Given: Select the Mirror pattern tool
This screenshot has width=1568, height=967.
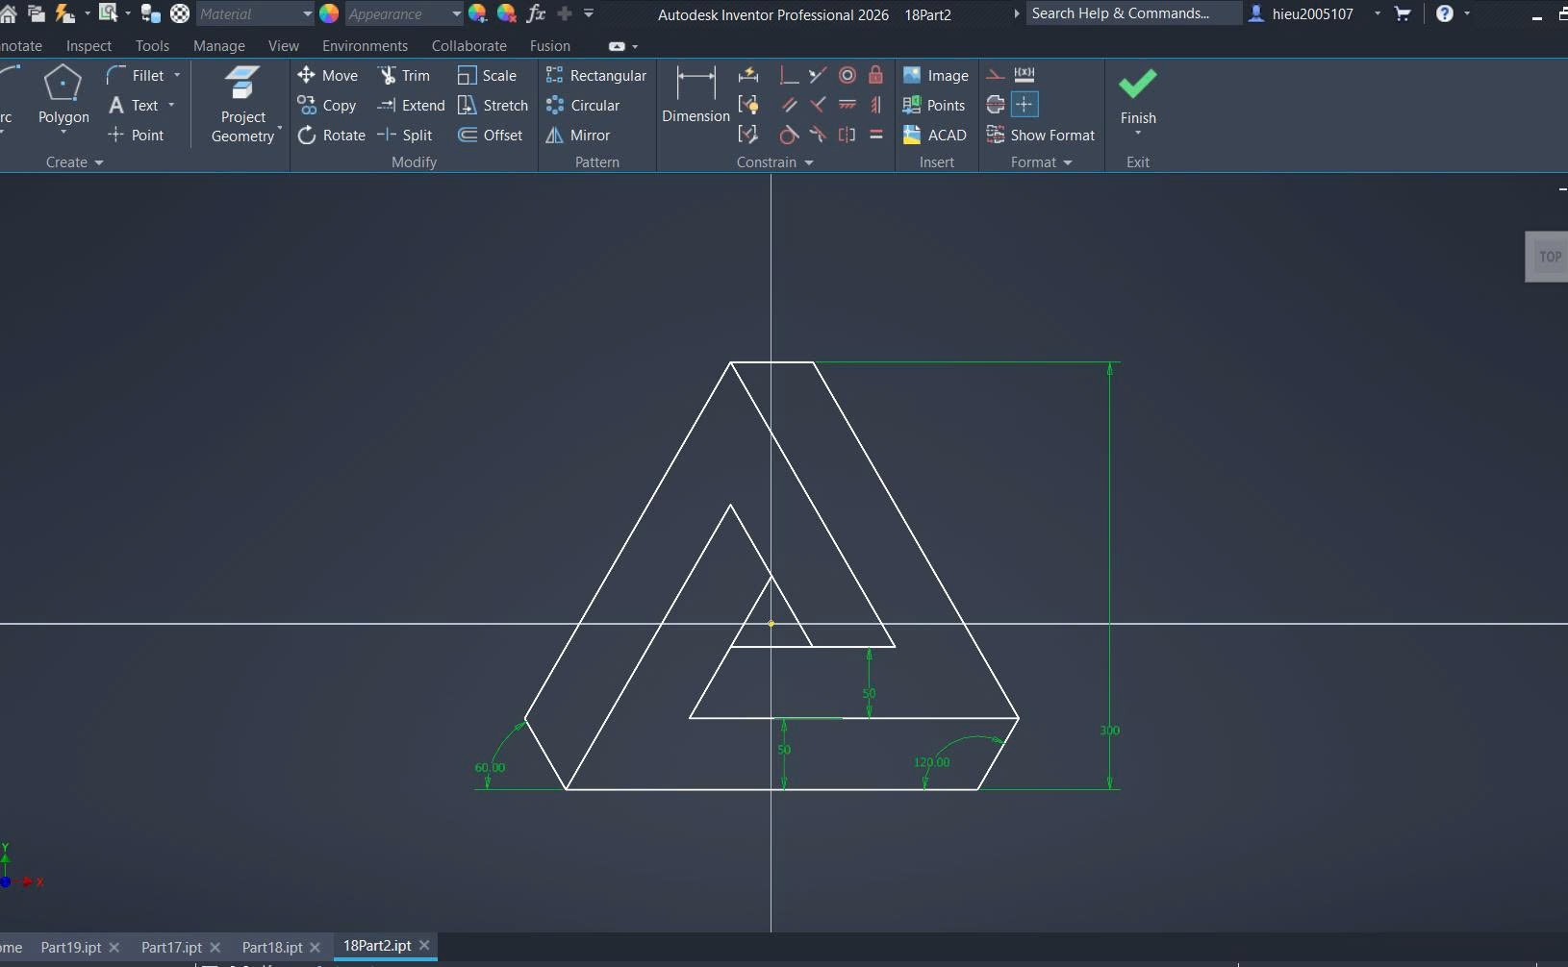Looking at the screenshot, I should tap(578, 136).
